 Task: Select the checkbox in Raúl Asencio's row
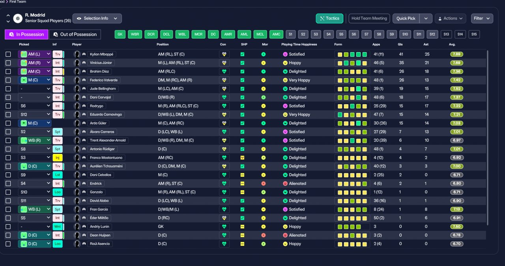pyautogui.click(x=8, y=244)
